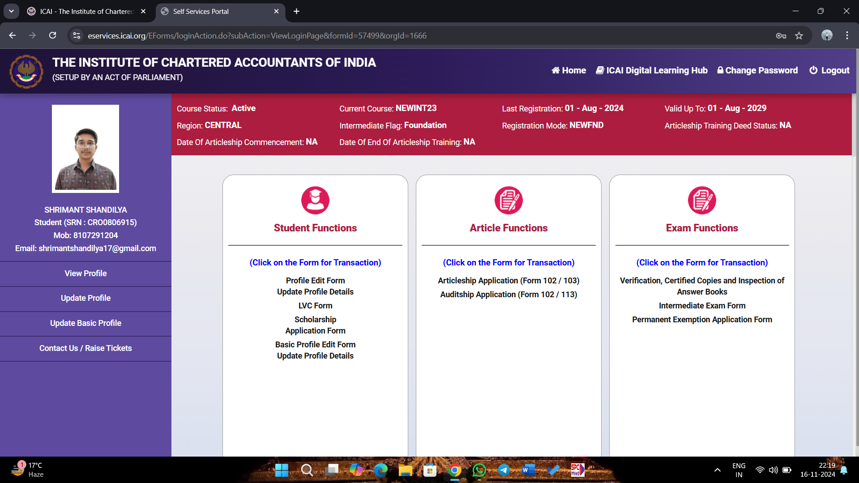
Task: Click the student profile photo
Action: click(85, 149)
